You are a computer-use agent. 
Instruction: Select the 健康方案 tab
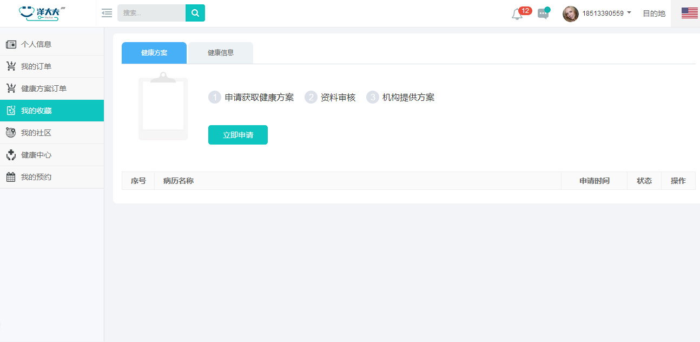(154, 53)
